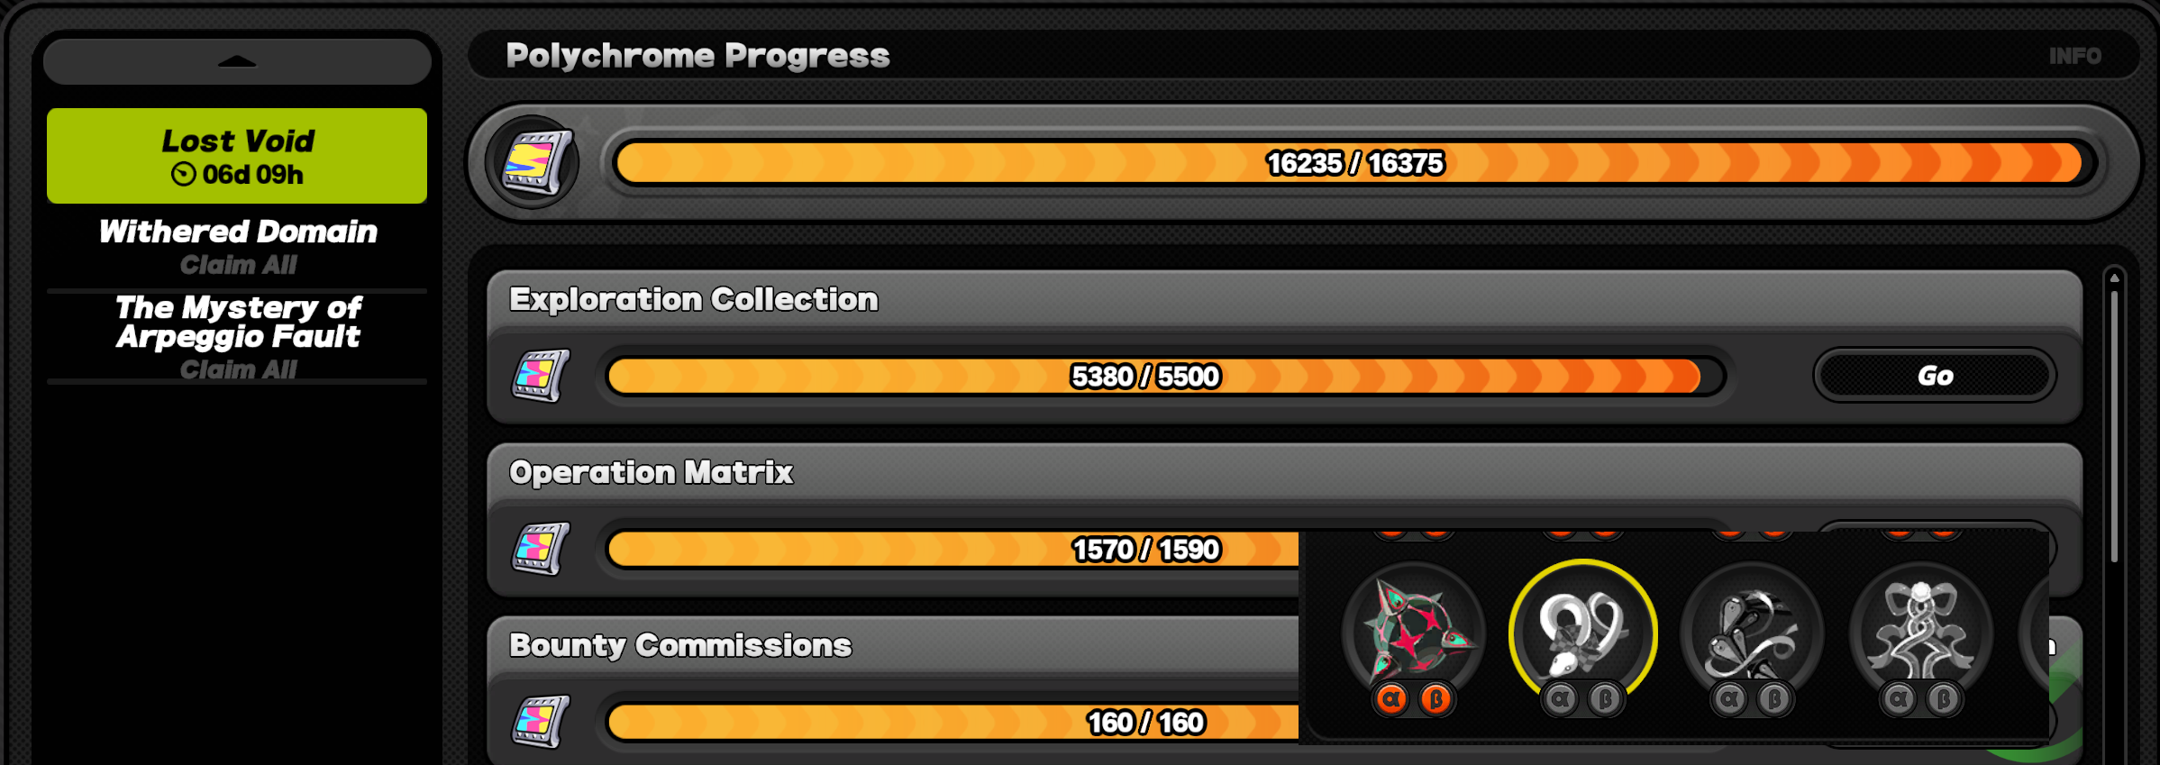Click the Exploration Collection polychrome icon
This screenshot has width=2160, height=765.
coord(541,376)
